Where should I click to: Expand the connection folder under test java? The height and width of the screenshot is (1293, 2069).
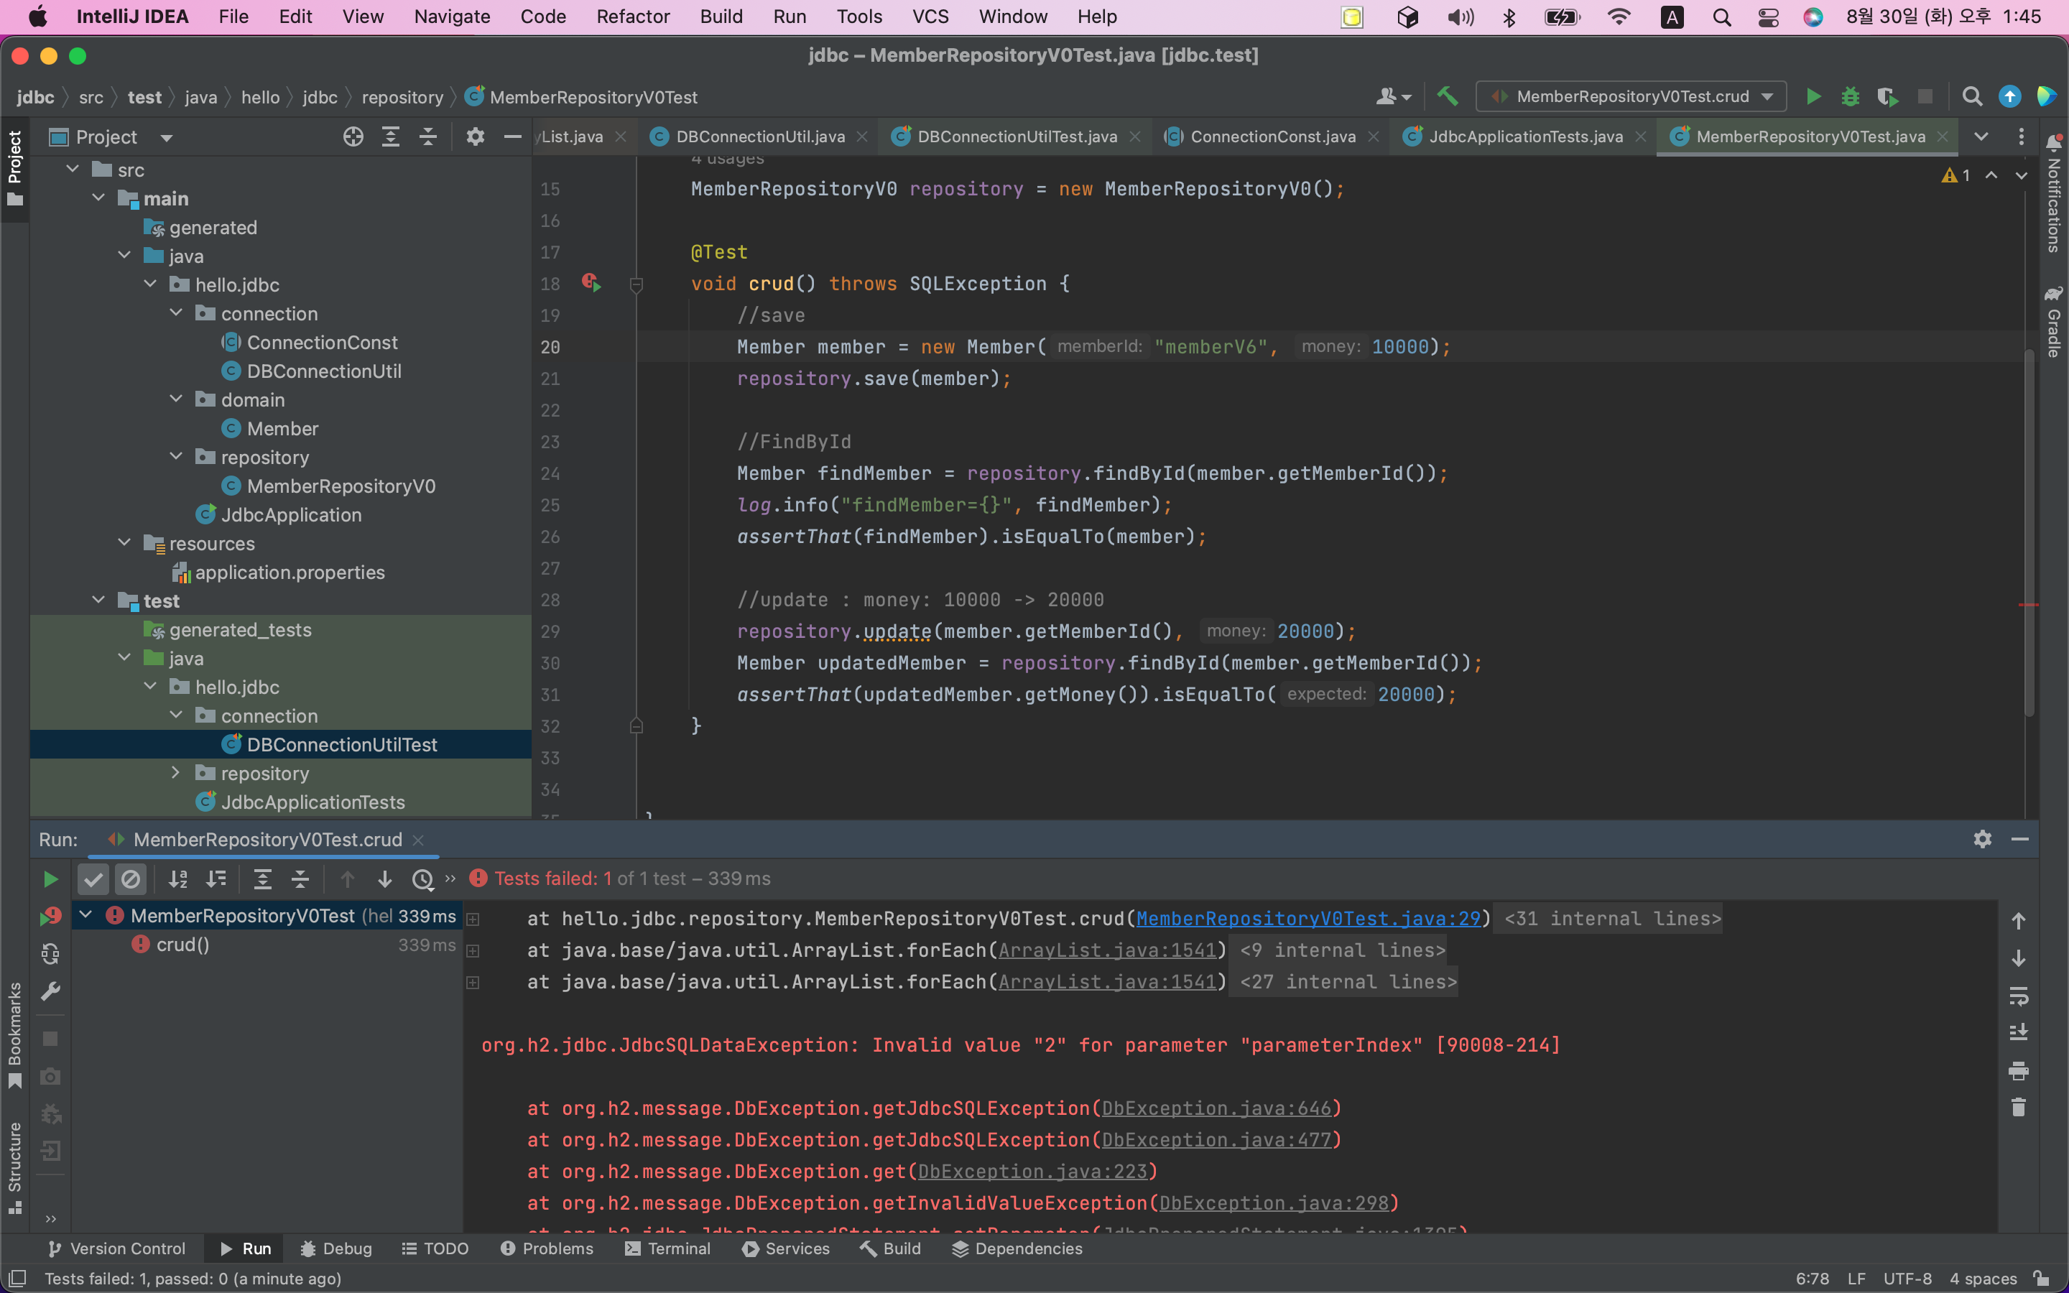coord(177,715)
